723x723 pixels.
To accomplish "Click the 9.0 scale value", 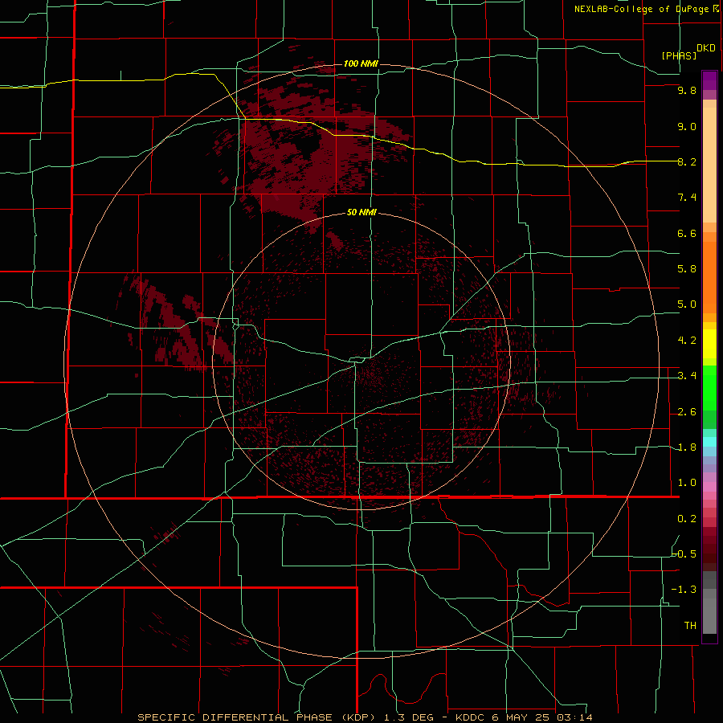I will (687, 126).
